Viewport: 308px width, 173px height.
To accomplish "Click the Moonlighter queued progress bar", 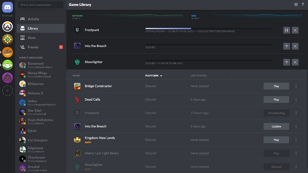I will coord(209,60).
